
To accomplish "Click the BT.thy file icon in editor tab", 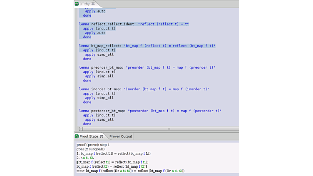I will (x=77, y=4).
